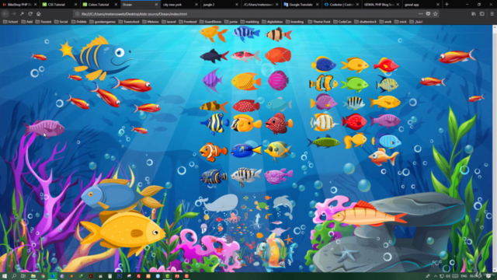Open the branding bookmarks folder
This screenshot has height=280, width=497.
(294, 22)
